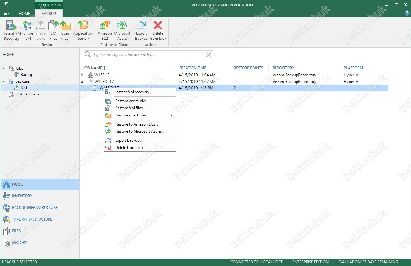Click the W16SQL17 parent job icon
The image size is (411, 266).
90,82
